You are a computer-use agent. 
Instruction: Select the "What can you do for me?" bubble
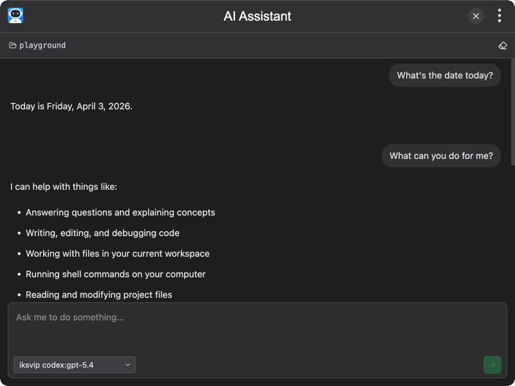(x=441, y=156)
